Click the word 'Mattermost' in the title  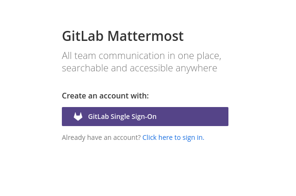145,36
